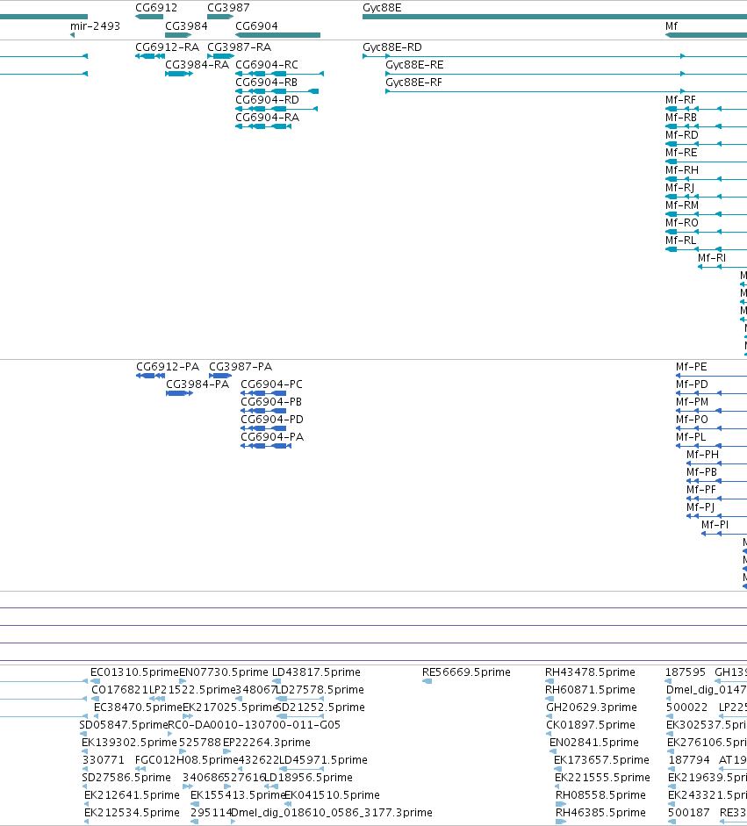747x826 pixels.
Task: Click protein CG6904-PD
Action: point(272,420)
